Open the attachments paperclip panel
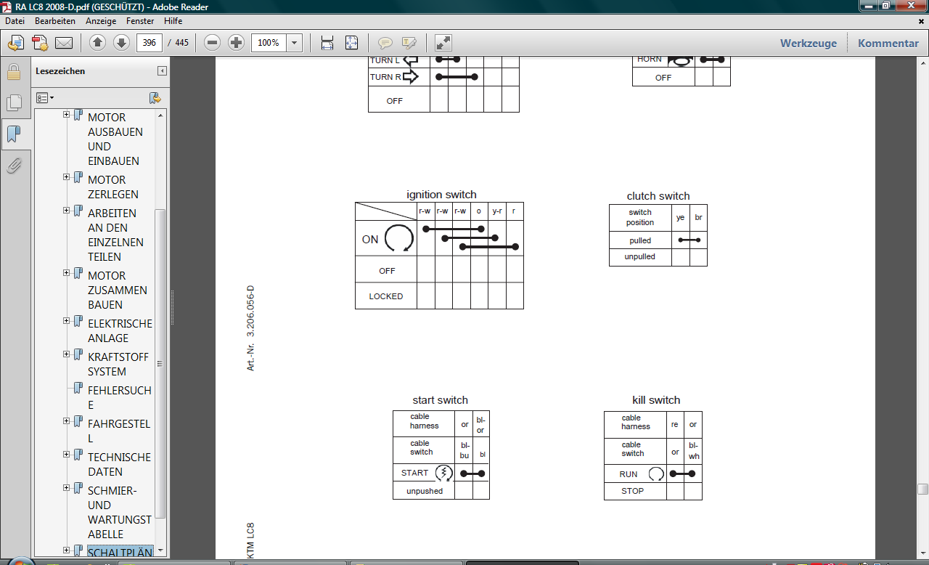 tap(14, 166)
